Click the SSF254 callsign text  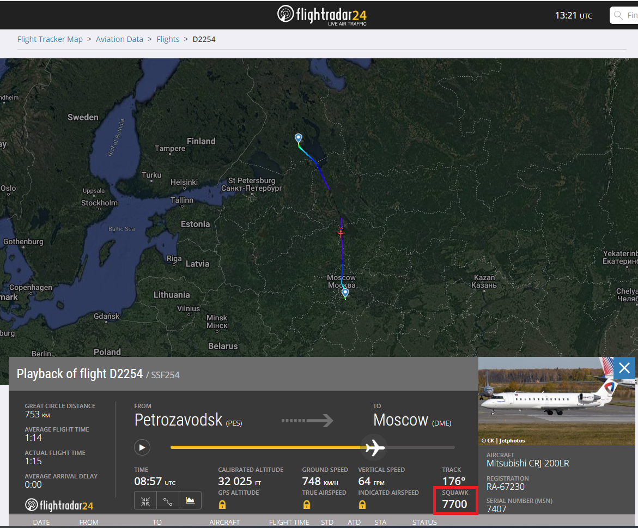click(x=165, y=375)
